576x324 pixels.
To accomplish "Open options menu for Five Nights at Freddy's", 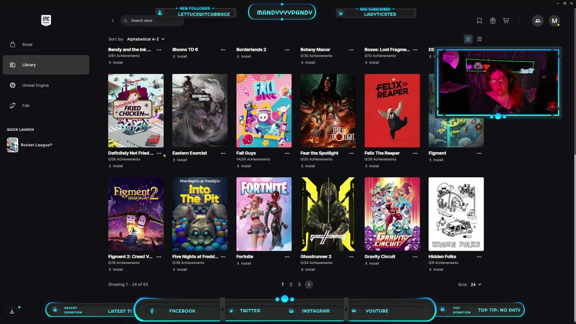I will [223, 256].
